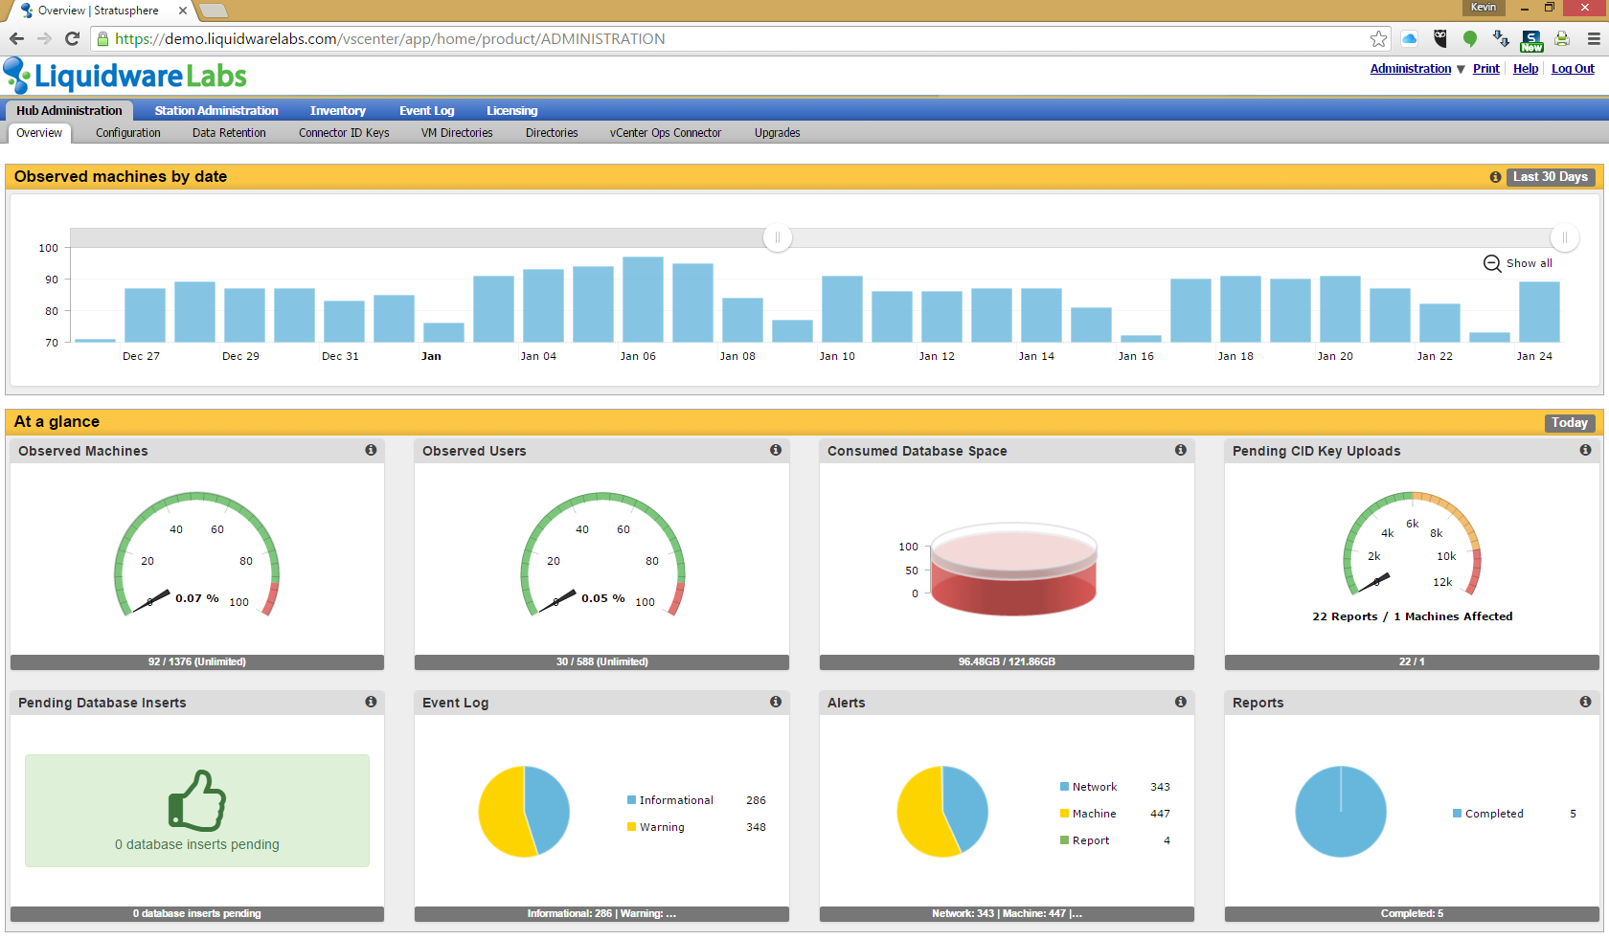Viewport: 1609px width, 940px height.
Task: Click info icon on Event Log panel
Action: pos(776,702)
